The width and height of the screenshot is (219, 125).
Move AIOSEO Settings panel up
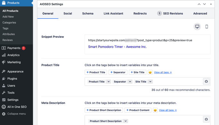(x=199, y=4)
